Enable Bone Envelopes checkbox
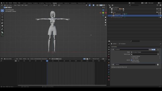162x91 pixels. point(131,62)
